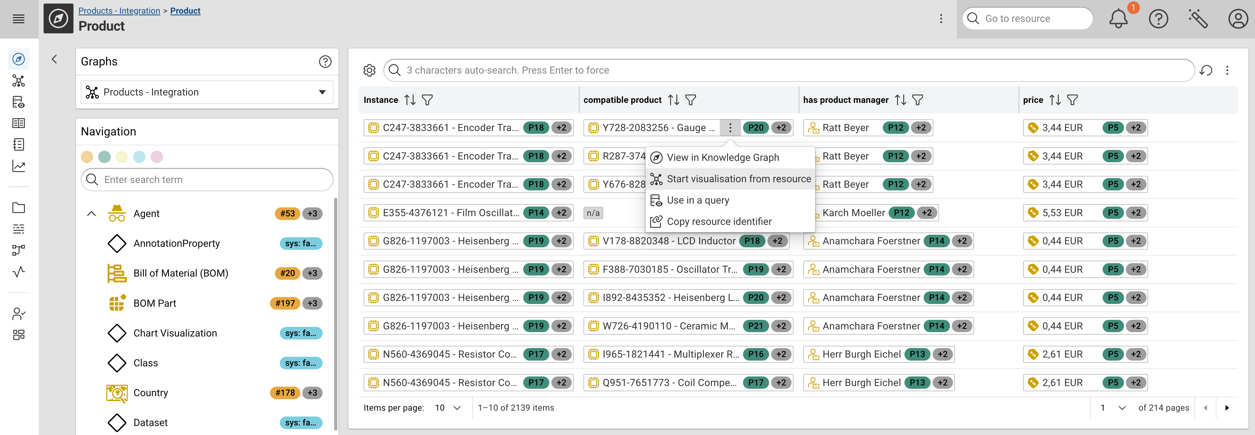Screen dimensions: 1255x435
Task: Collapse the Agent navigation tree entry
Action: (92, 213)
